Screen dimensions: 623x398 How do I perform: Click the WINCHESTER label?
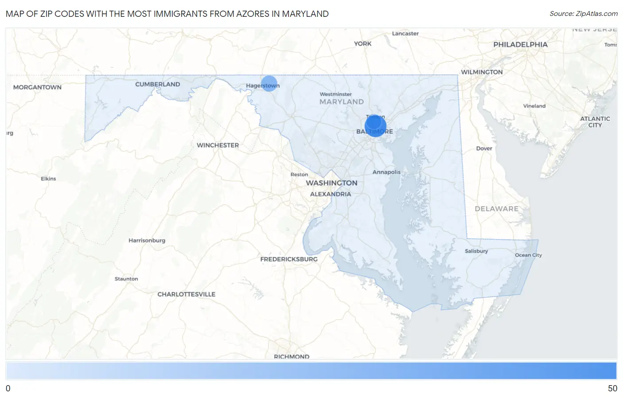[218, 145]
